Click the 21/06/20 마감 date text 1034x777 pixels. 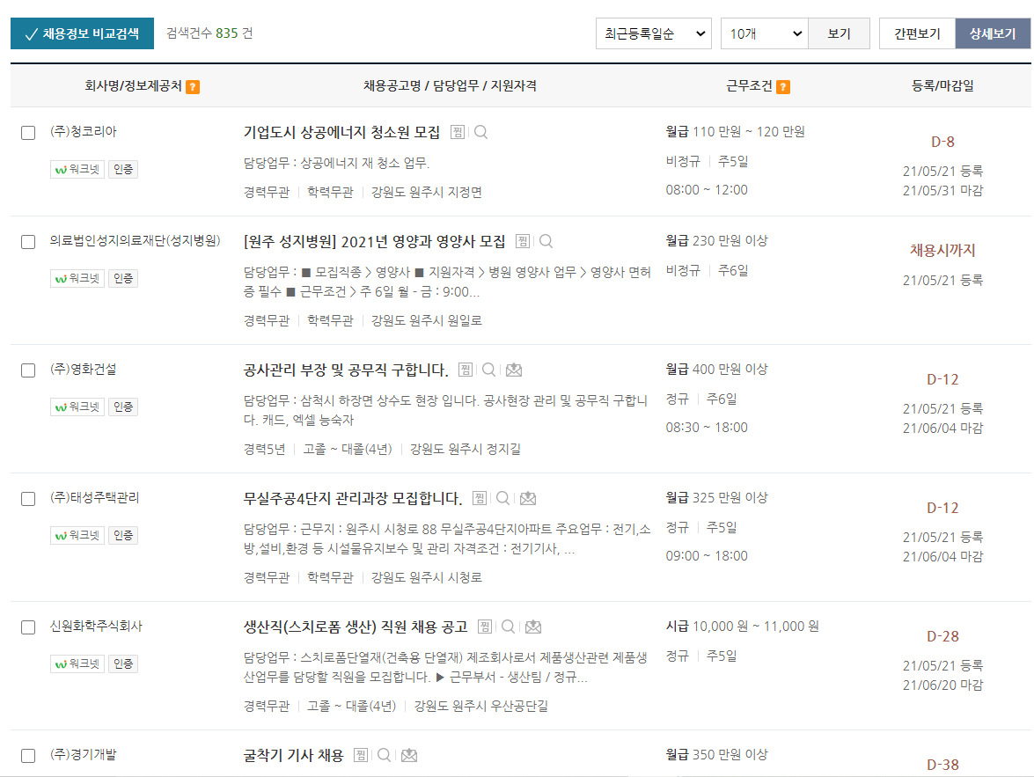942,685
